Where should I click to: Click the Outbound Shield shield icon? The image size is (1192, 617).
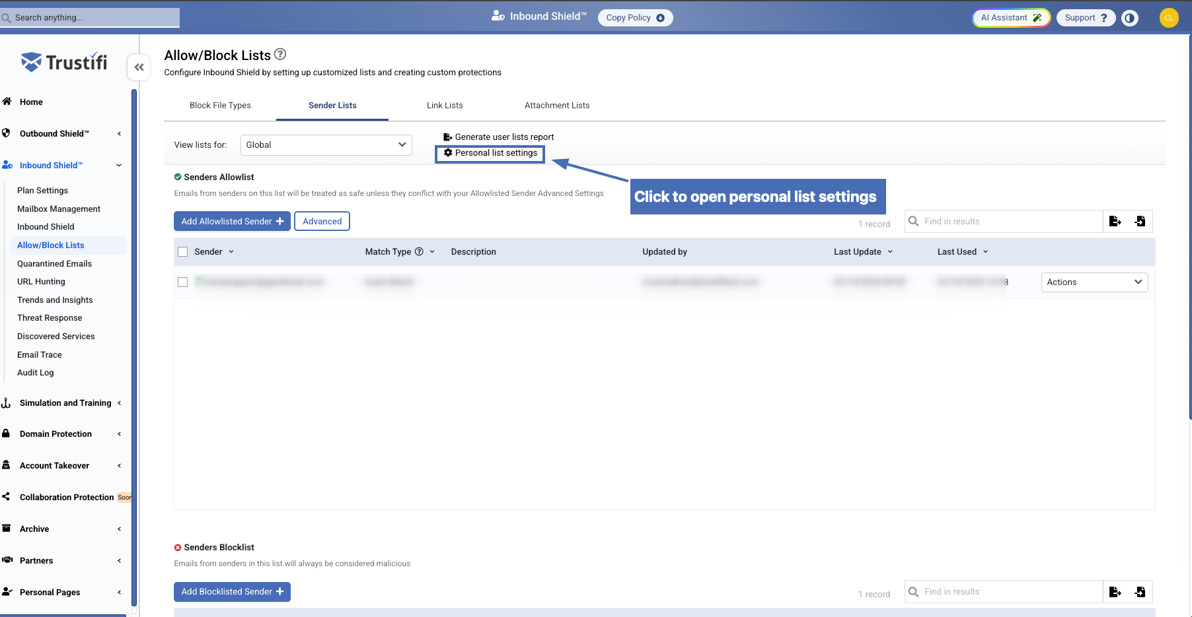click(x=6, y=133)
